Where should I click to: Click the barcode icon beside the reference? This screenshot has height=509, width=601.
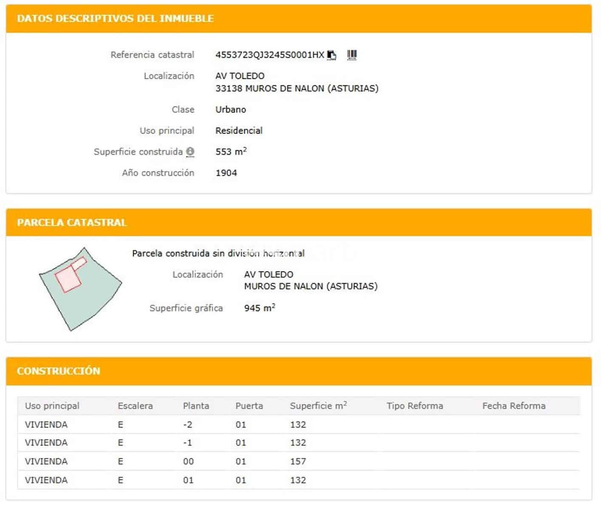(351, 54)
